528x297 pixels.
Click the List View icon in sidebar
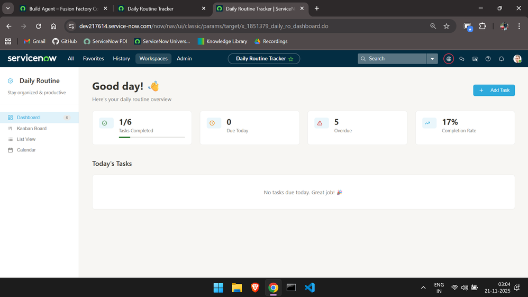(11, 139)
